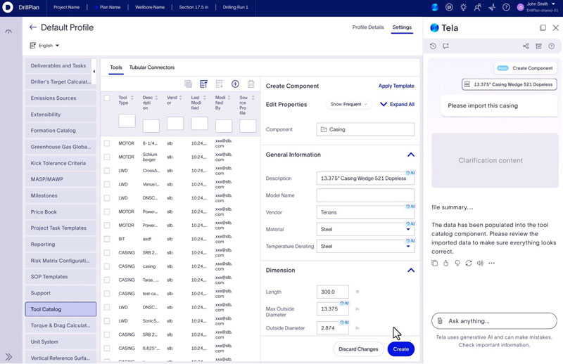Viewport: 563px width, 364px height.
Task: Open the chat messages icon in header
Action: coord(449,7)
